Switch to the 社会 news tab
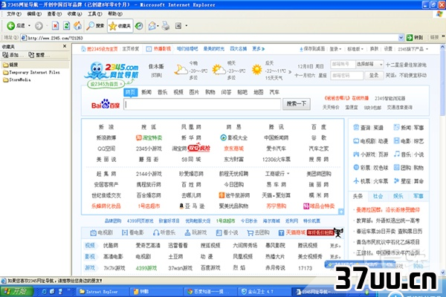The width and height of the screenshot is (446, 297). [x=378, y=196]
